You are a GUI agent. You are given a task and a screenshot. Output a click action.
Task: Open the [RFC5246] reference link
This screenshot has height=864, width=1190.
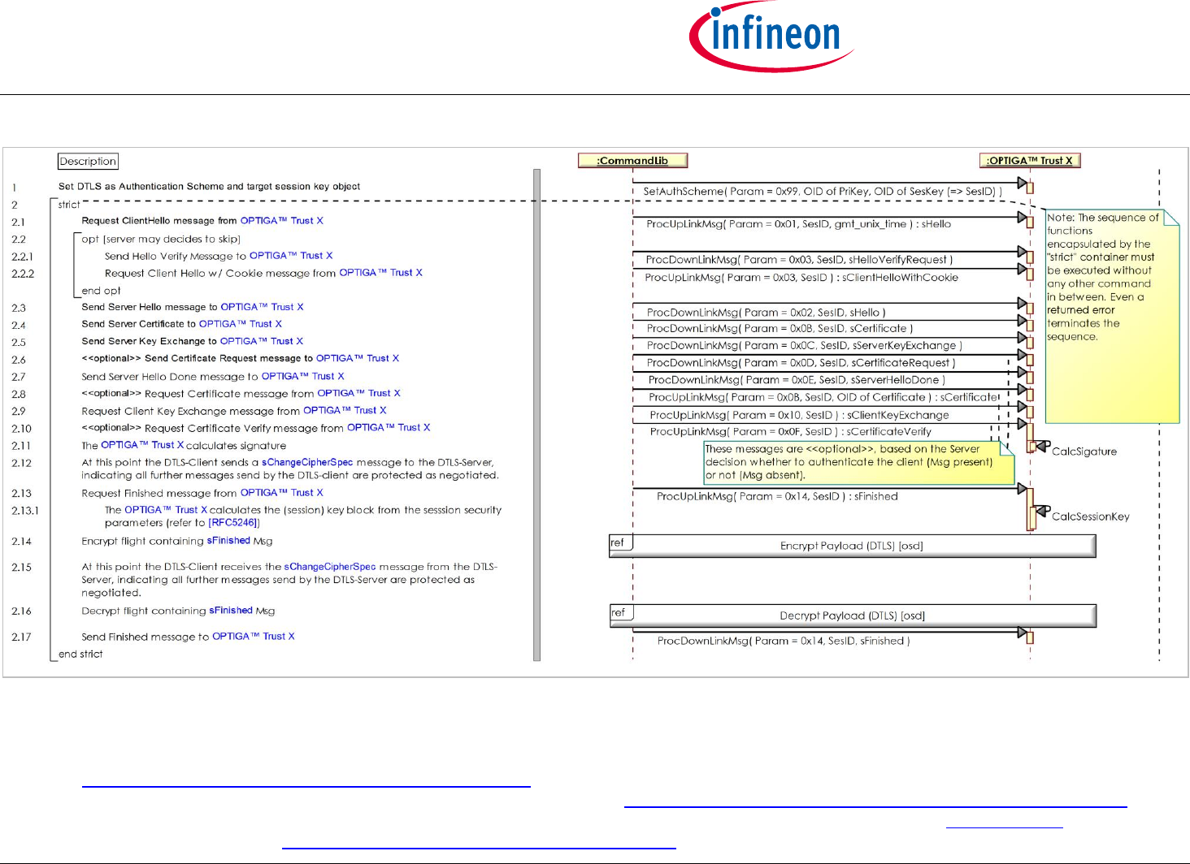coord(234,523)
